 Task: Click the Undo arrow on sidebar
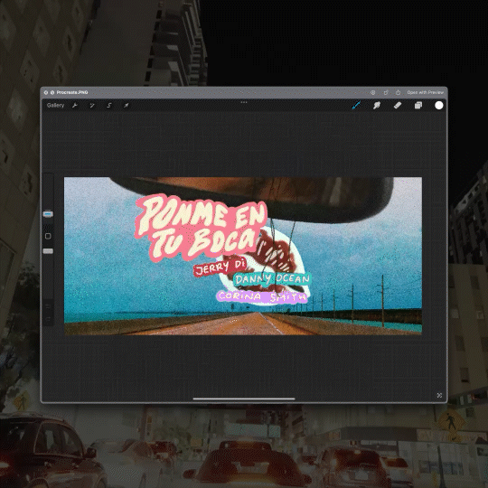(48, 306)
